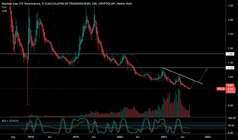Click the 3.50 price axis value

click(230, 6)
